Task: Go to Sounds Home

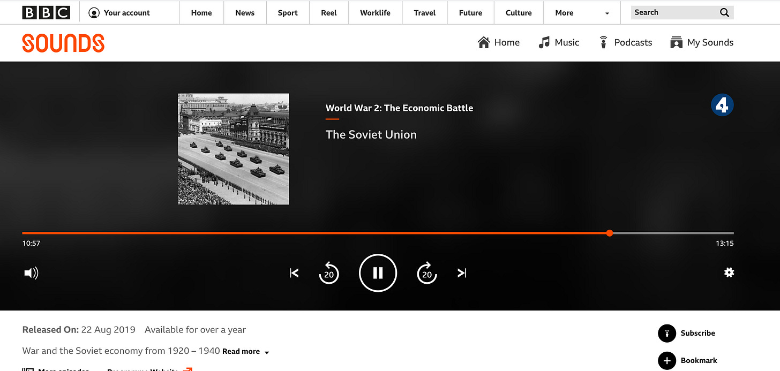Action: click(498, 42)
